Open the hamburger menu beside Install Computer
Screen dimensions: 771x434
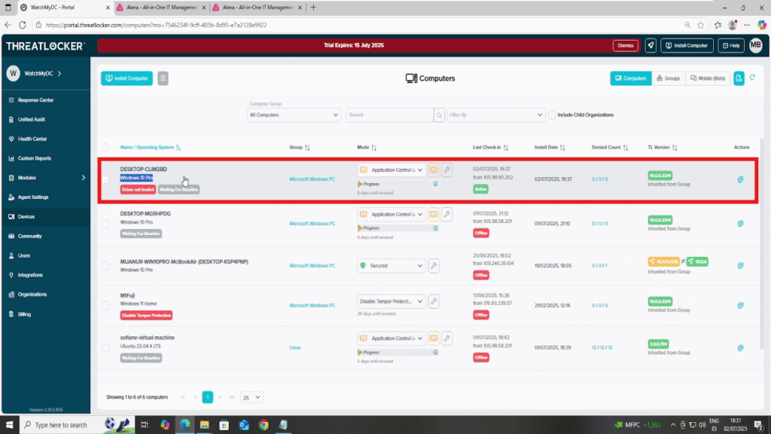(163, 78)
